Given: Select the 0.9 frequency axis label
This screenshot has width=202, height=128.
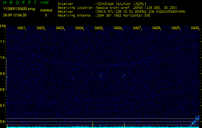Looking at the screenshot, I should click(x=3, y=74).
